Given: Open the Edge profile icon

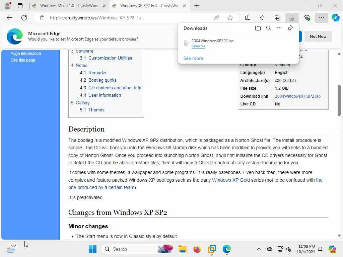Looking at the screenshot, I should (8, 6).
